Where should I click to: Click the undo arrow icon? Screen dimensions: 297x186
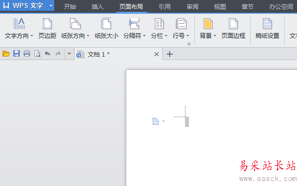pos(47,54)
